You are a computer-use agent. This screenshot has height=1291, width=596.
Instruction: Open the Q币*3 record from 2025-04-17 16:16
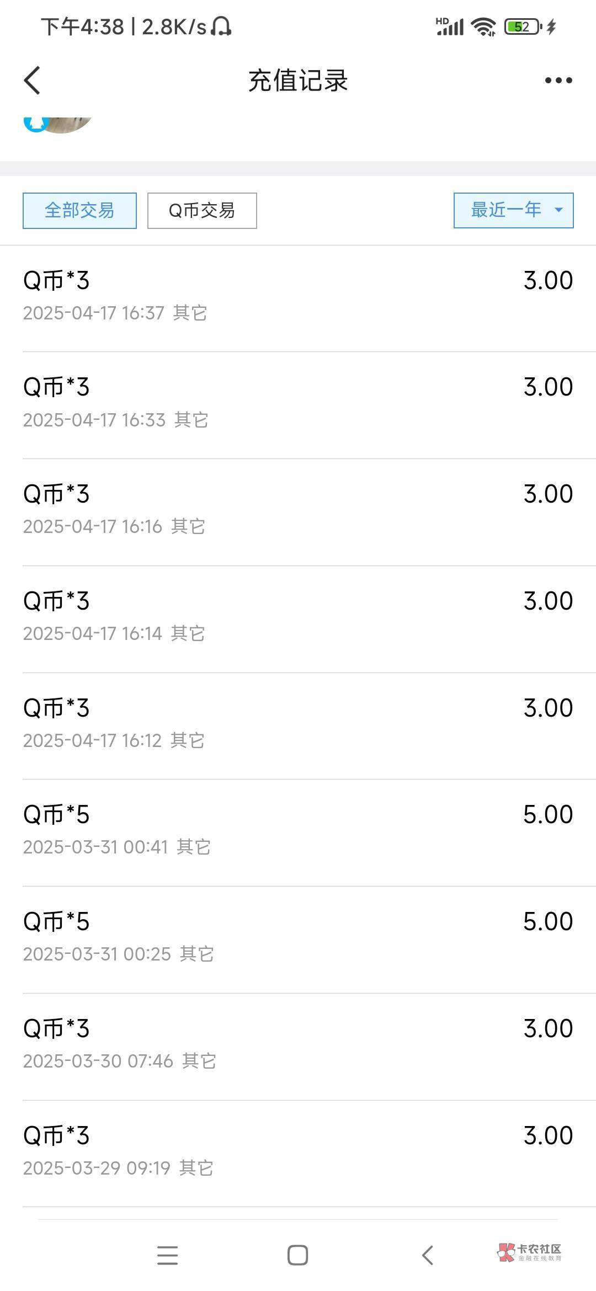click(298, 510)
